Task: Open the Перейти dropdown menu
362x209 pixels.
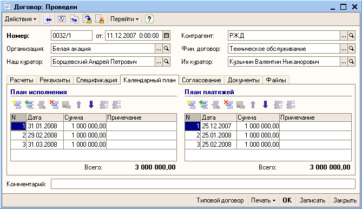Action: point(124,19)
